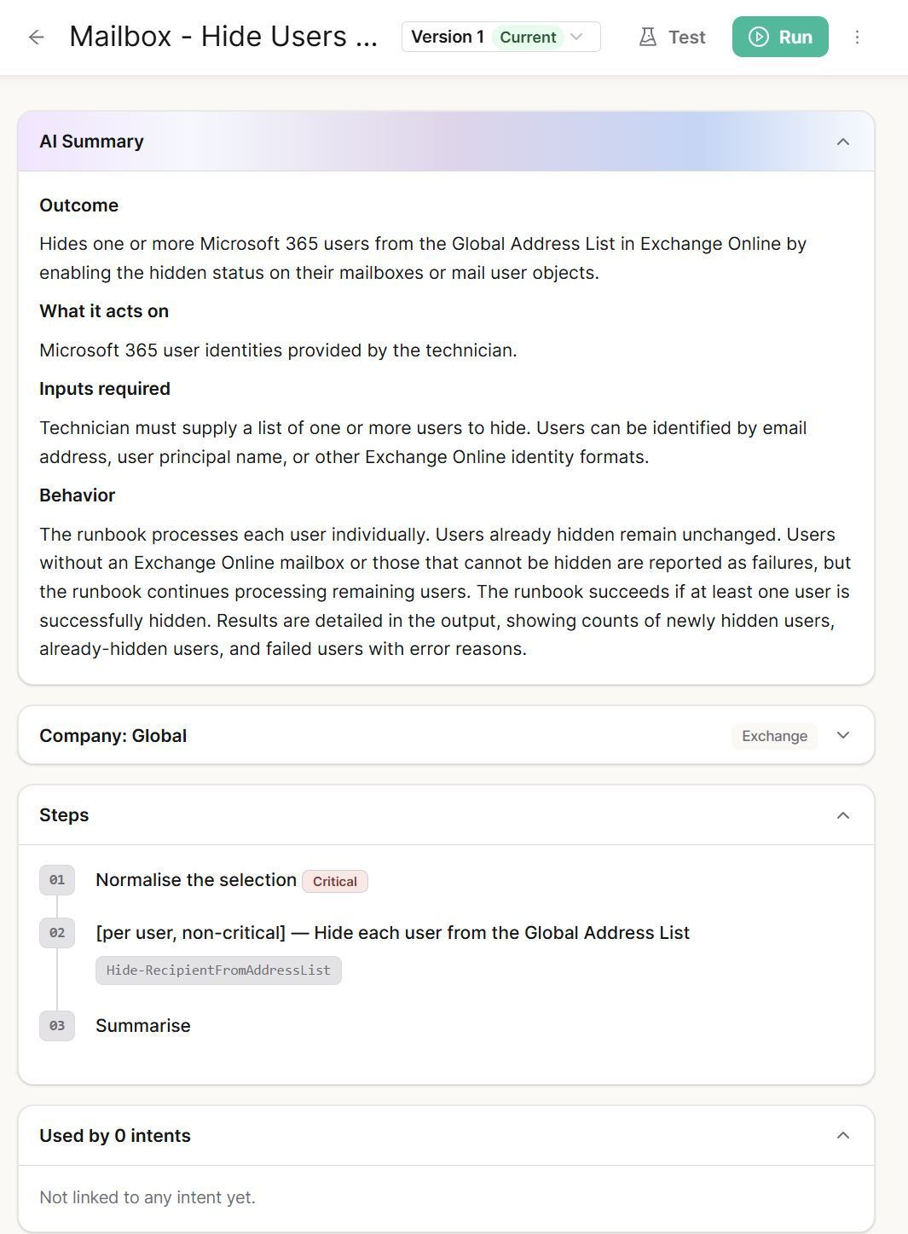This screenshot has height=1234, width=908.
Task: Click the "Company: Global" title text
Action: pyautogui.click(x=113, y=736)
